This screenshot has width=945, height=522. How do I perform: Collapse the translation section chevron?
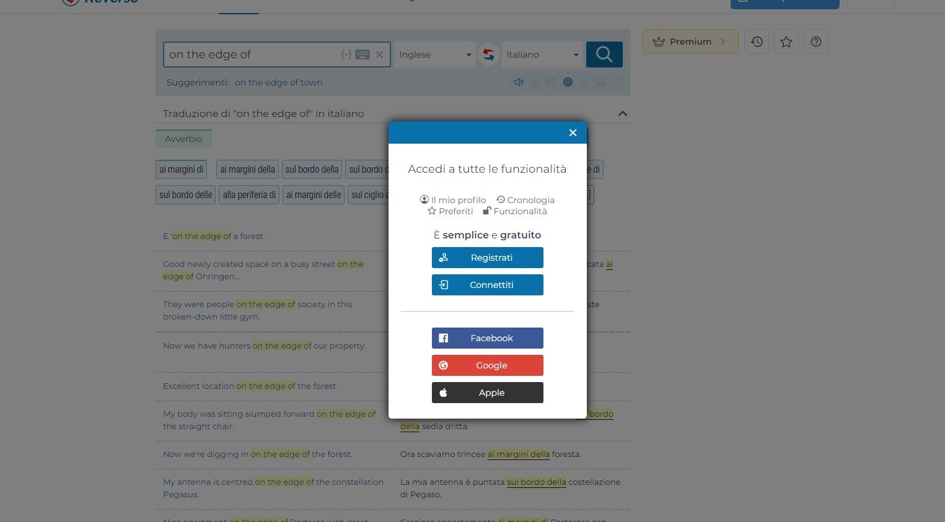point(623,113)
